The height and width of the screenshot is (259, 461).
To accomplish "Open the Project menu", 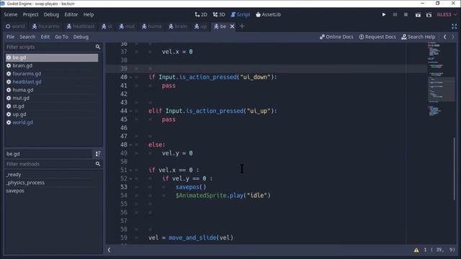I will (x=30, y=14).
